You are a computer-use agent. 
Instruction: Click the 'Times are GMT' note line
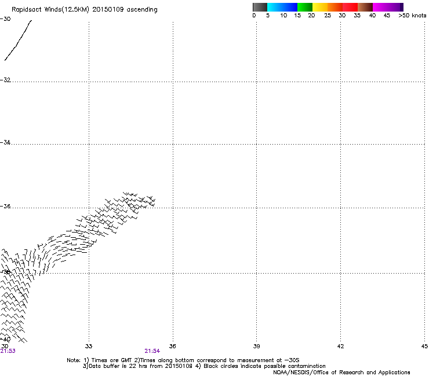coord(183,360)
